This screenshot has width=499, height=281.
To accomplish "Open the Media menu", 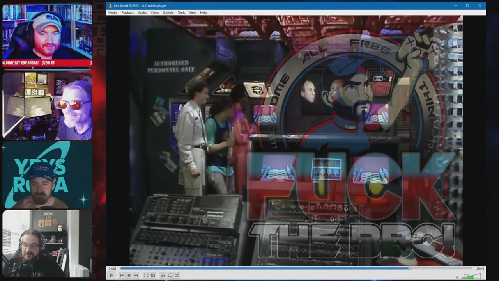I will pos(113,12).
